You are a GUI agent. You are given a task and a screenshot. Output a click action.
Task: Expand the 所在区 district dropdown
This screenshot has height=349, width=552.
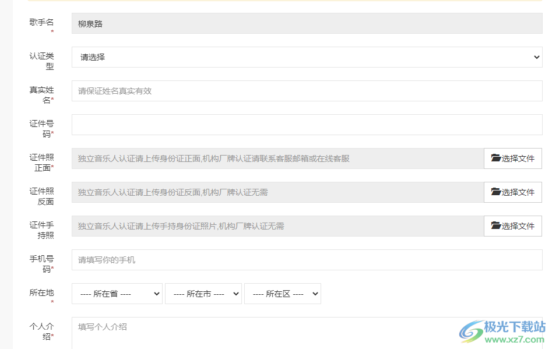[282, 294]
